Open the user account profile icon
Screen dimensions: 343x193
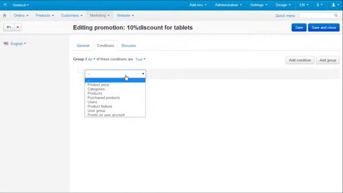[x=335, y=5]
